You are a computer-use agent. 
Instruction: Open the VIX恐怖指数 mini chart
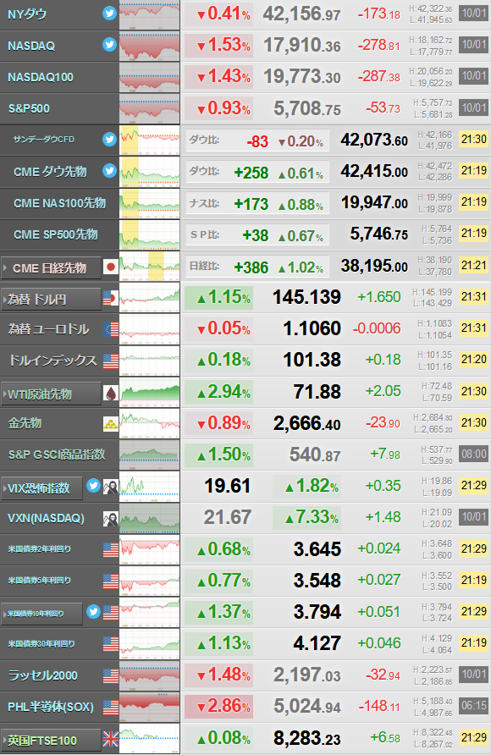[149, 487]
